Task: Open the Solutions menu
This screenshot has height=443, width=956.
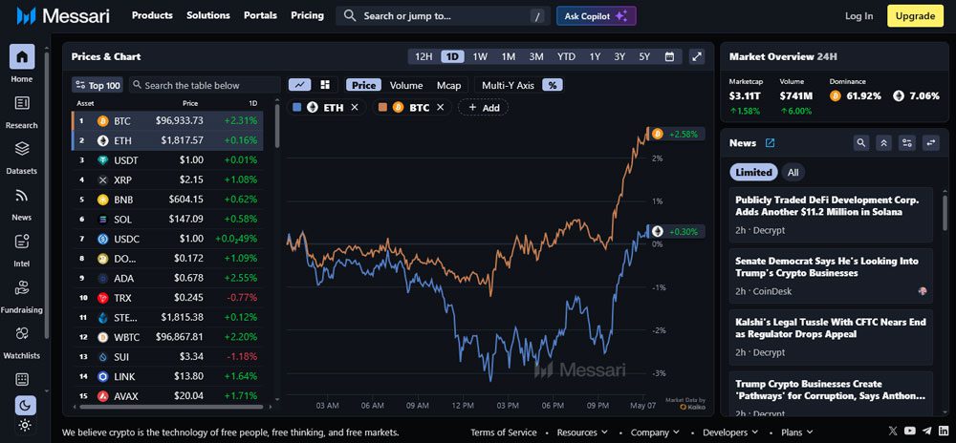Action: [208, 15]
